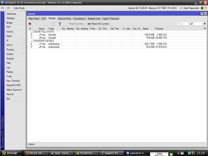Viewport: 208px width, 156px height.
Task: Select the Mangle tab
Action: [52, 18]
